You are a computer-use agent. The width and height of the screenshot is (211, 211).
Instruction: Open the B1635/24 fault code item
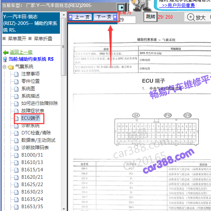(32, 199)
